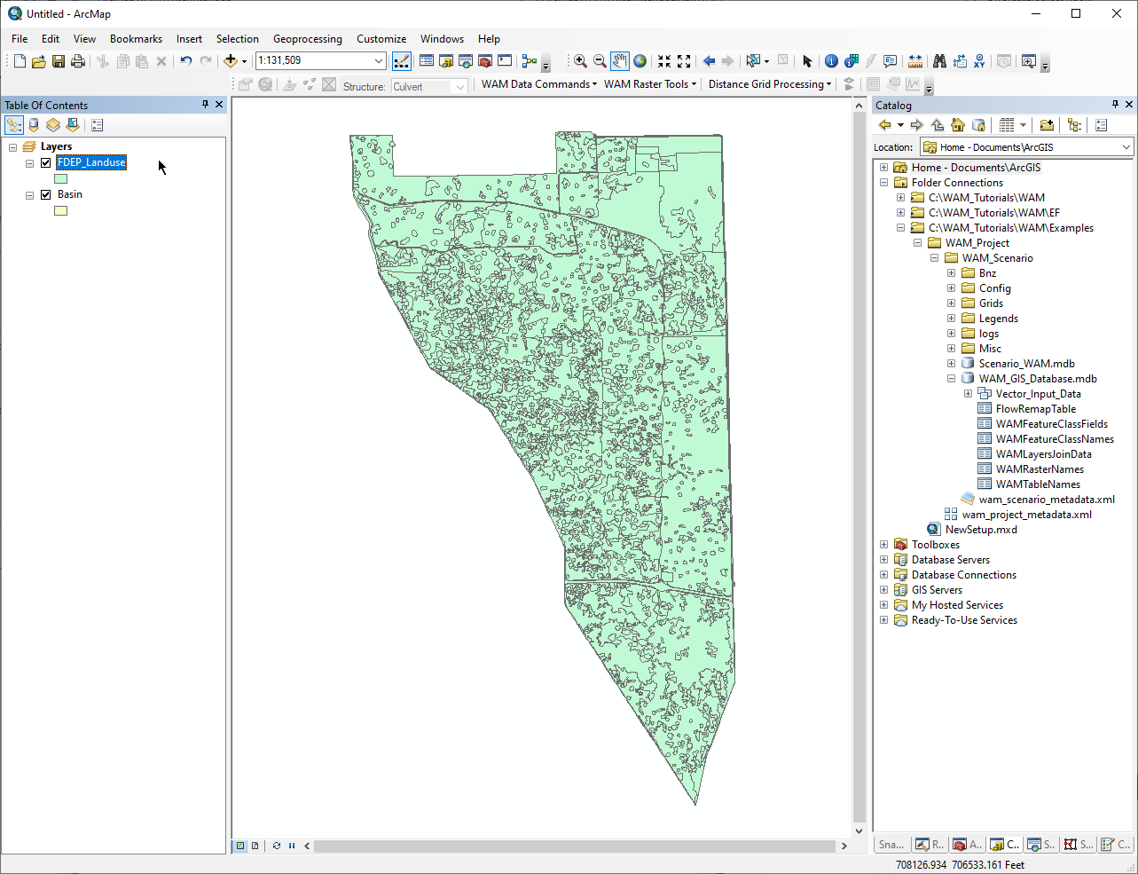Image resolution: width=1138 pixels, height=874 pixels.
Task: Open the Find binoculars tool
Action: [x=939, y=61]
